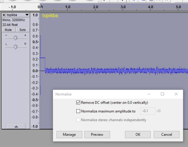Uncheck Remove DC offset checkbox
This screenshot has height=147, width=188.
pos(78,102)
